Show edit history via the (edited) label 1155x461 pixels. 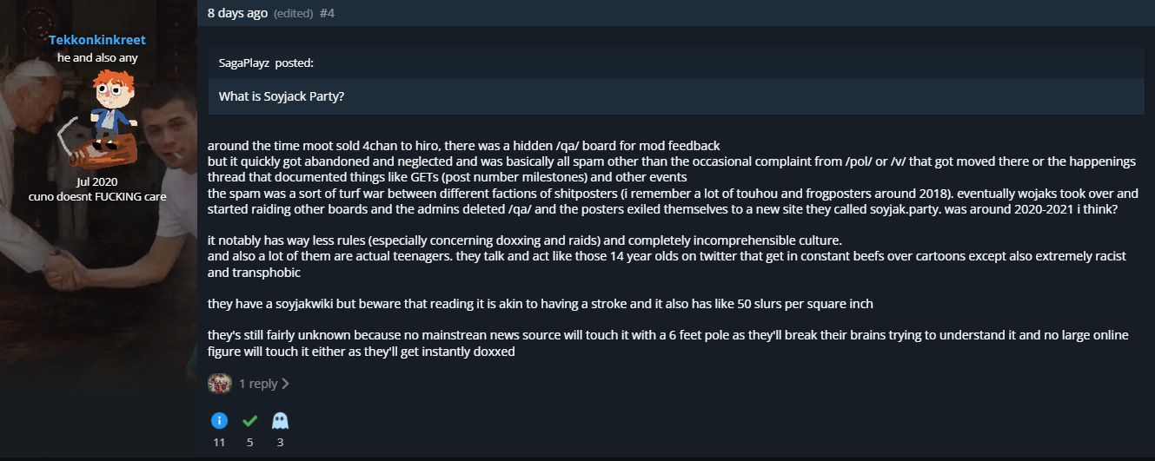[x=292, y=13]
